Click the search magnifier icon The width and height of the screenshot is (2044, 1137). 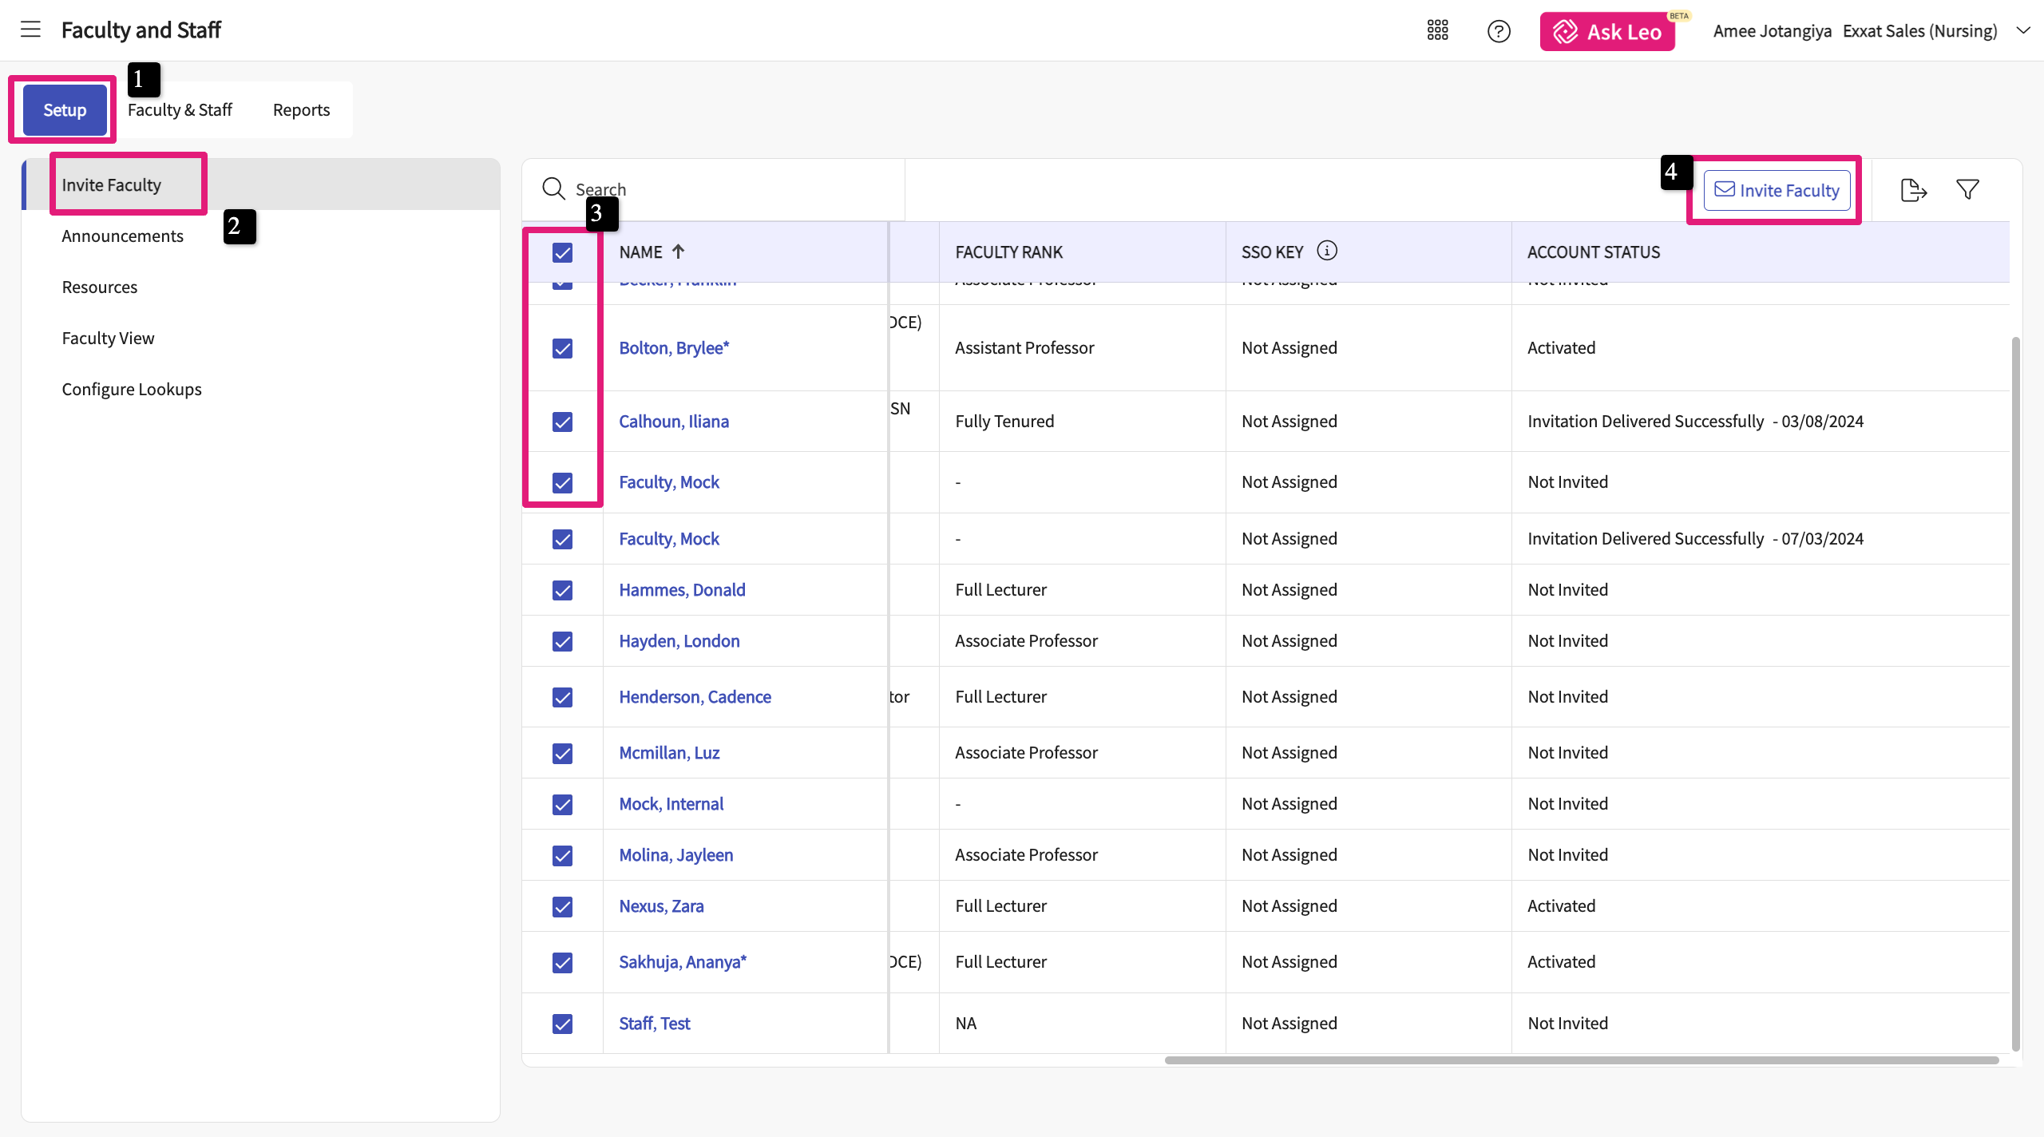point(553,188)
